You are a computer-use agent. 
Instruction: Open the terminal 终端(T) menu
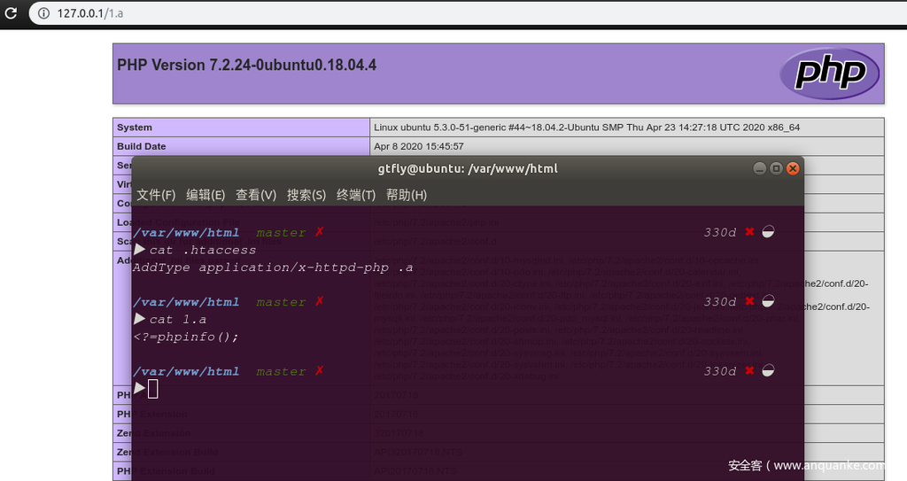point(356,195)
